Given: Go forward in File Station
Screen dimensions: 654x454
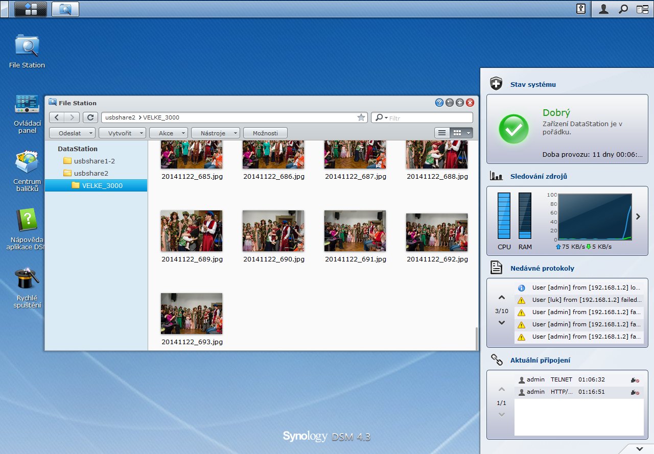Looking at the screenshot, I should [x=72, y=117].
